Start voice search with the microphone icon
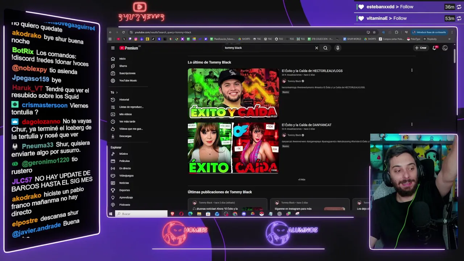Image resolution: width=464 pixels, height=261 pixels. click(x=337, y=48)
